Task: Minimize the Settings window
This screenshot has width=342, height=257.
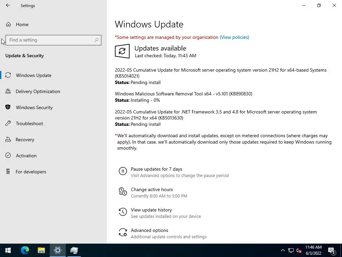Action: (x=304, y=5)
